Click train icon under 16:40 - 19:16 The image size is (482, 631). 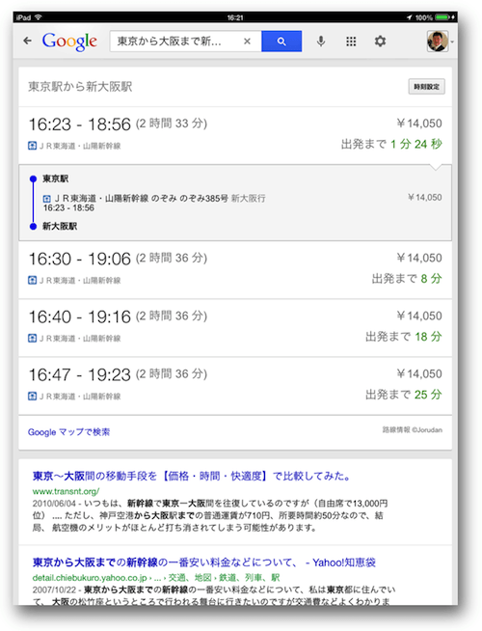pos(32,338)
